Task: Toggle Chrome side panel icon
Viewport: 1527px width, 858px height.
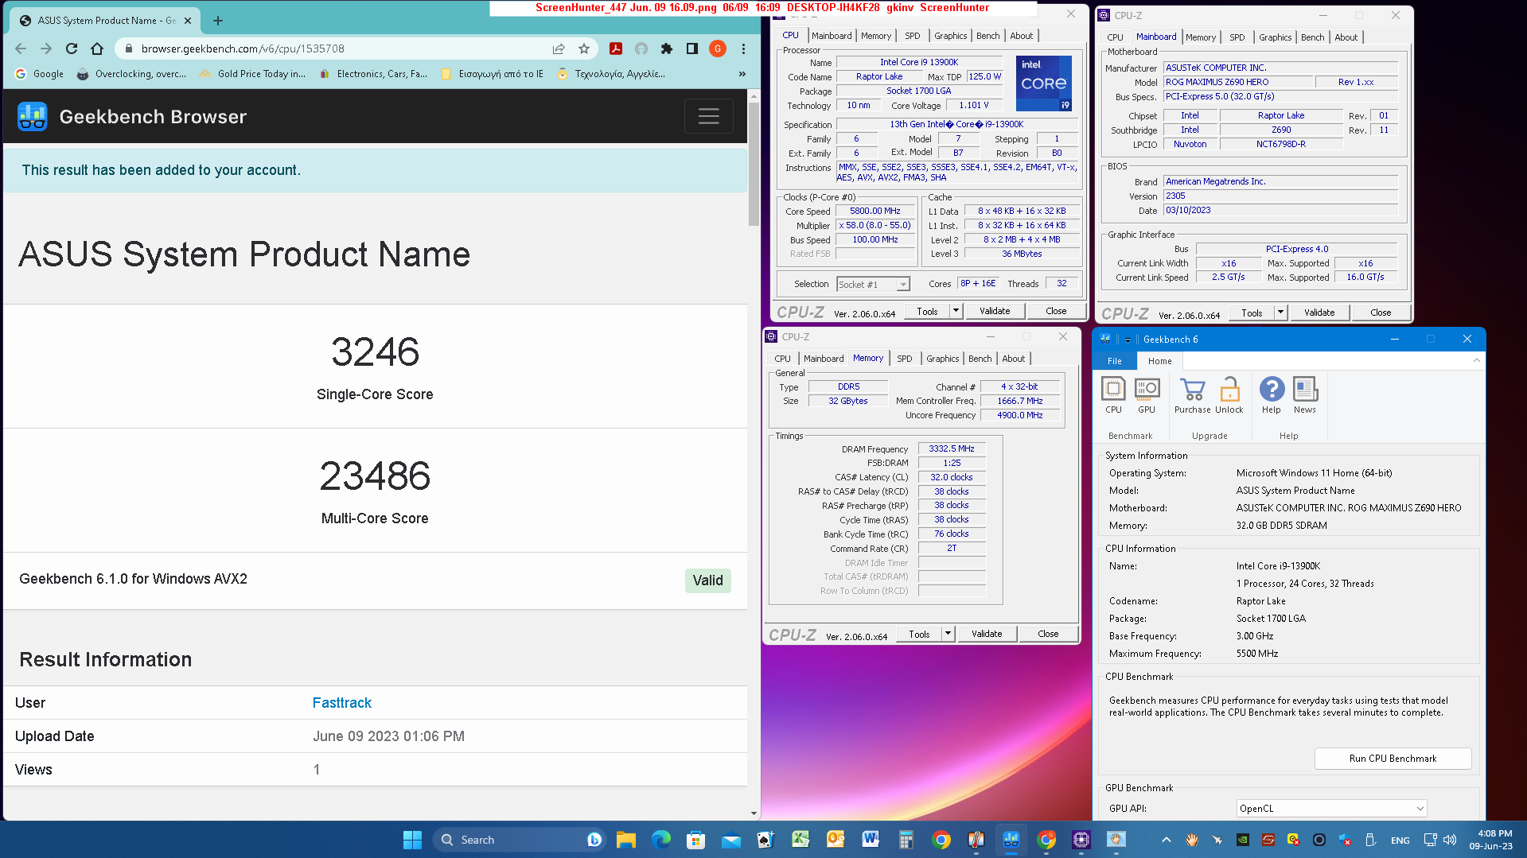Action: click(692, 49)
